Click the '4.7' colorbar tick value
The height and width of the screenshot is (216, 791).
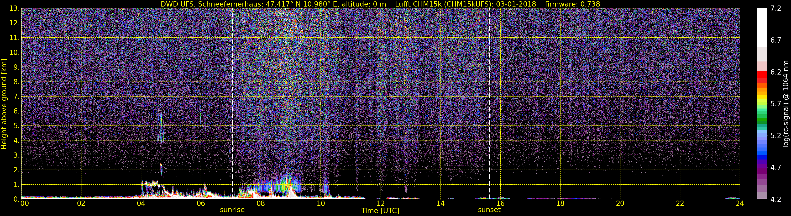pos(776,167)
